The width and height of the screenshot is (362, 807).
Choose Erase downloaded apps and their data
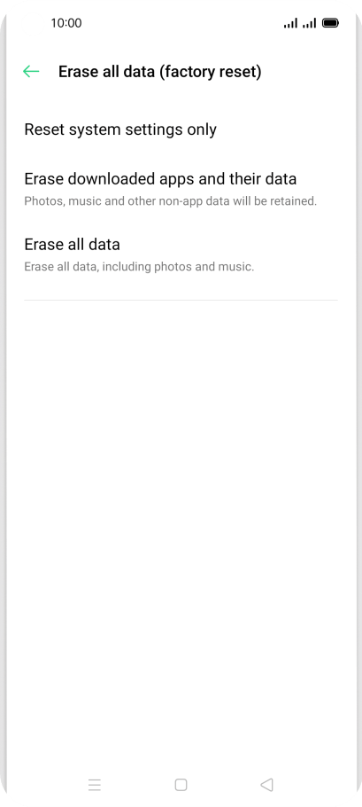[181, 188]
